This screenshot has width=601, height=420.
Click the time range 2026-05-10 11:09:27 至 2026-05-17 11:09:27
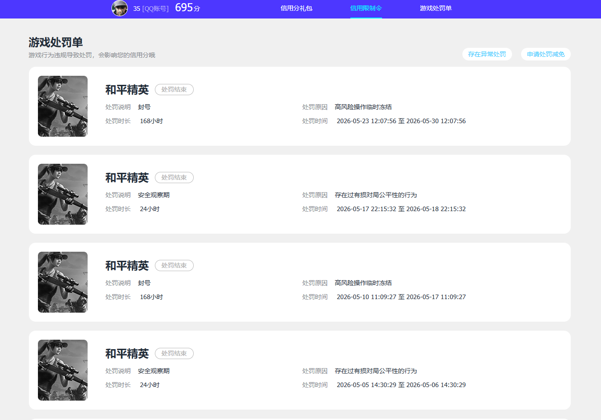(x=401, y=297)
